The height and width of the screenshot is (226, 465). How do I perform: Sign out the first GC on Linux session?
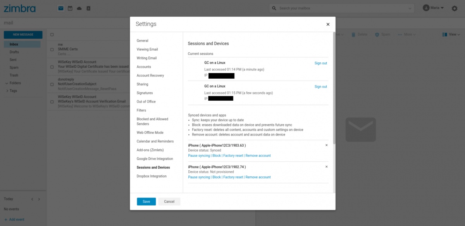[320, 63]
